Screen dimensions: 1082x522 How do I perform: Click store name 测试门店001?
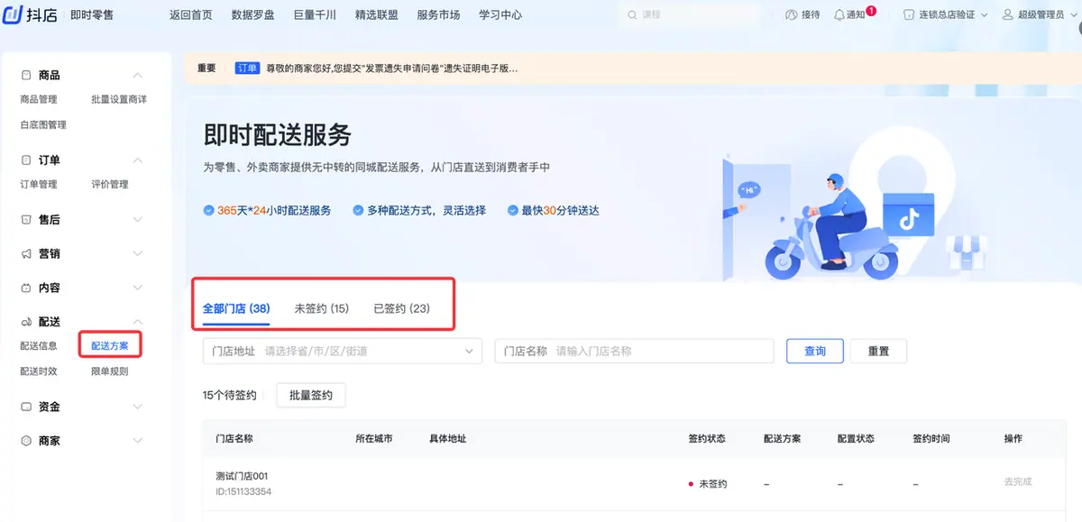(x=242, y=476)
